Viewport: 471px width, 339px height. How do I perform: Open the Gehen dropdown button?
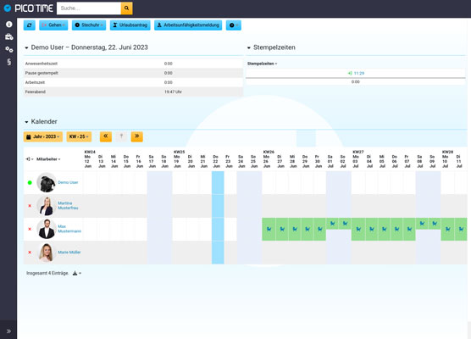[53, 25]
